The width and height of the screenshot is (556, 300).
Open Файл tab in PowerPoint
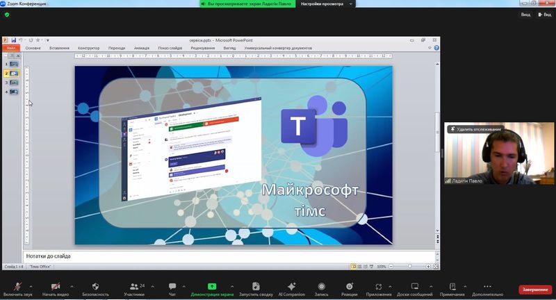pos(11,48)
